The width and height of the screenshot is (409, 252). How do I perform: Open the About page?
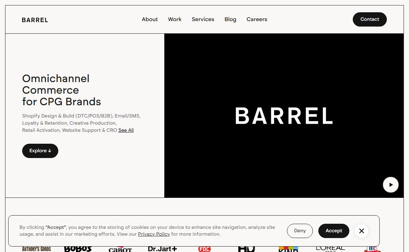click(x=150, y=19)
